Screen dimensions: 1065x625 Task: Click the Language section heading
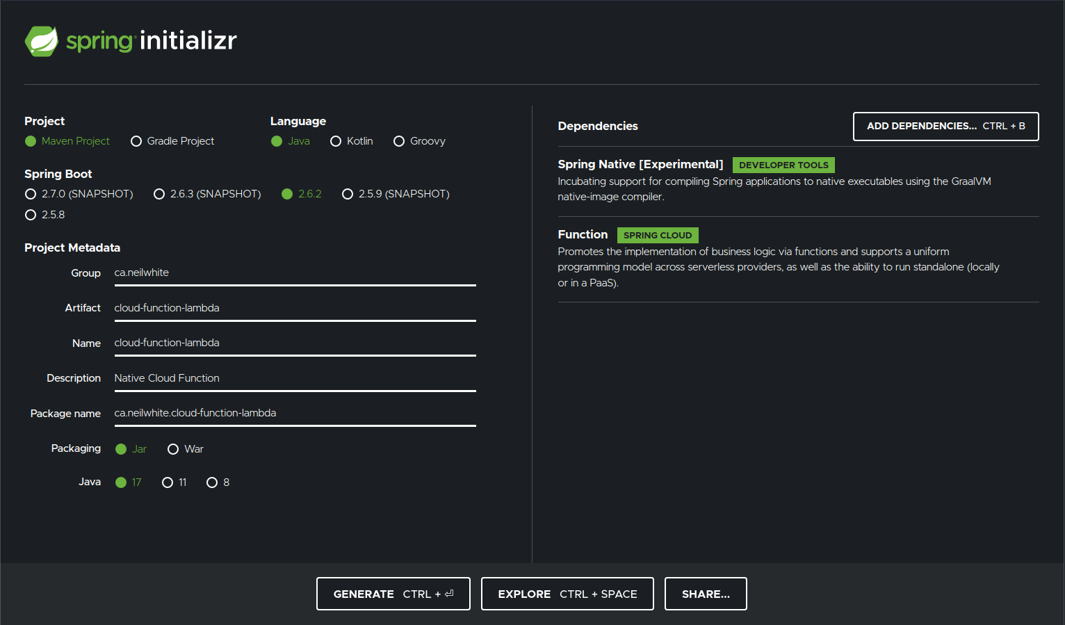pyautogui.click(x=298, y=121)
